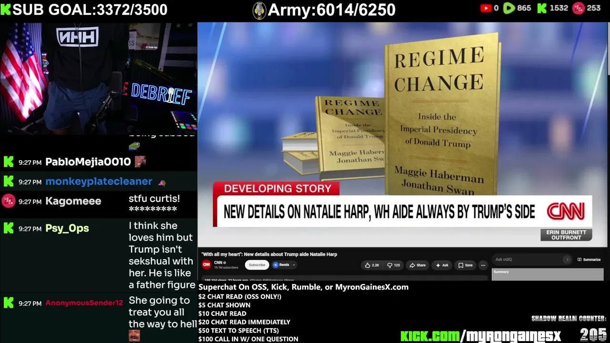This screenshot has height=343, width=610.
Task: Click the CNN logo on the news banner
Action: [x=566, y=211]
